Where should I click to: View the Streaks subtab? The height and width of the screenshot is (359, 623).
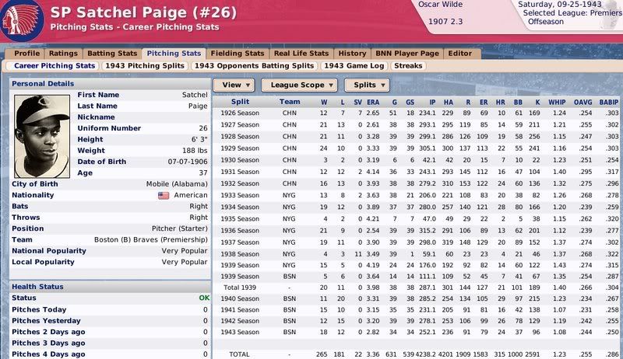[408, 66]
